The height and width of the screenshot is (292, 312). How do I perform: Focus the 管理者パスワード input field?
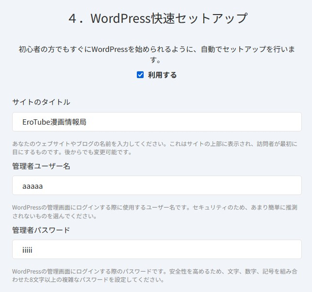pyautogui.click(x=156, y=249)
